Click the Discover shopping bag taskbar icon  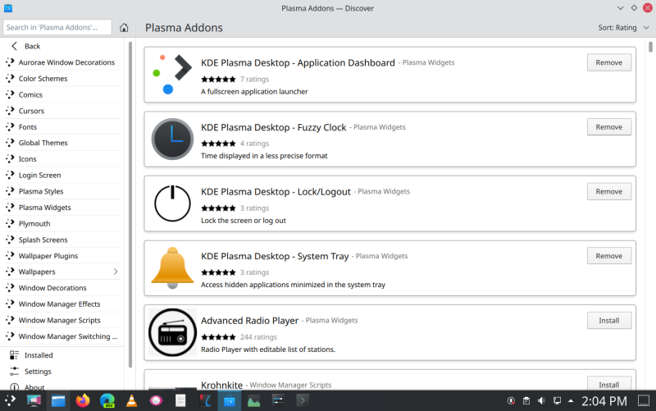(229, 400)
